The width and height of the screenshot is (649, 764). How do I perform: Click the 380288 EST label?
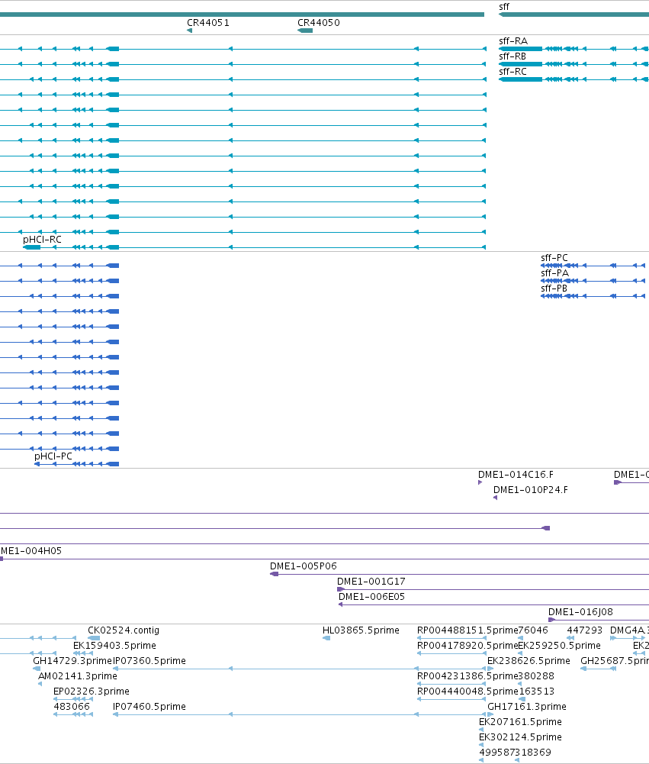coord(536,675)
